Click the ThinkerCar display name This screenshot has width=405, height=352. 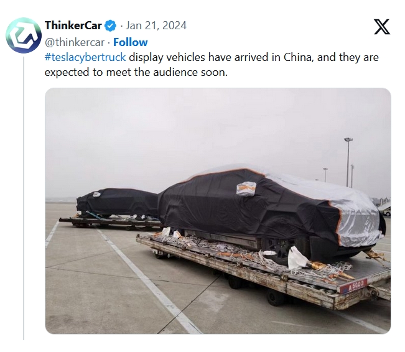point(73,25)
